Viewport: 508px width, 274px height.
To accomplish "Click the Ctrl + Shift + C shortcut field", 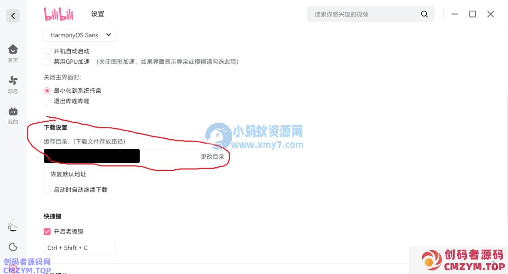I will tap(80, 248).
